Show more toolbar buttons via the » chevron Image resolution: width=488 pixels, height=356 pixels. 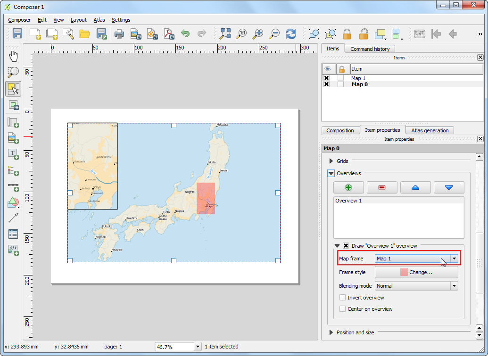480,34
